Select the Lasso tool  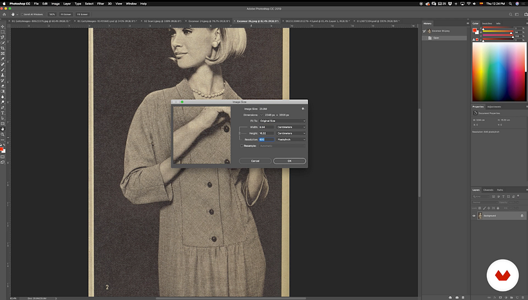pos(3,37)
